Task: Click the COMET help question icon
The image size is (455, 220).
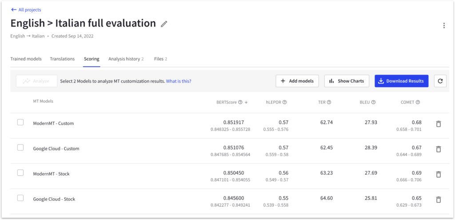Action: 418,102
